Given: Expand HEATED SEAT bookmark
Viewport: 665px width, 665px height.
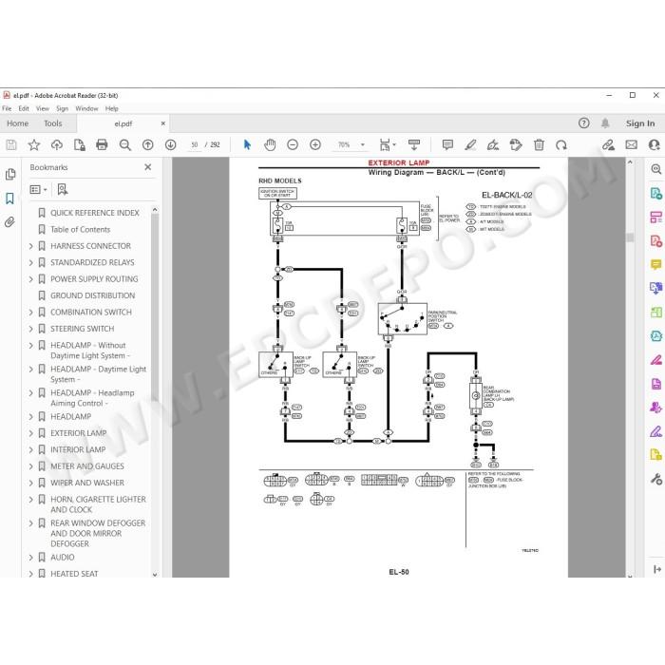Looking at the screenshot, I should [31, 574].
